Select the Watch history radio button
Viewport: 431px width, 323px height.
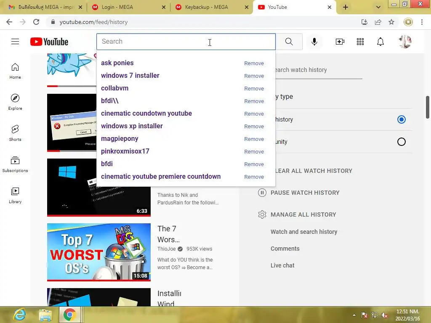[401, 119]
